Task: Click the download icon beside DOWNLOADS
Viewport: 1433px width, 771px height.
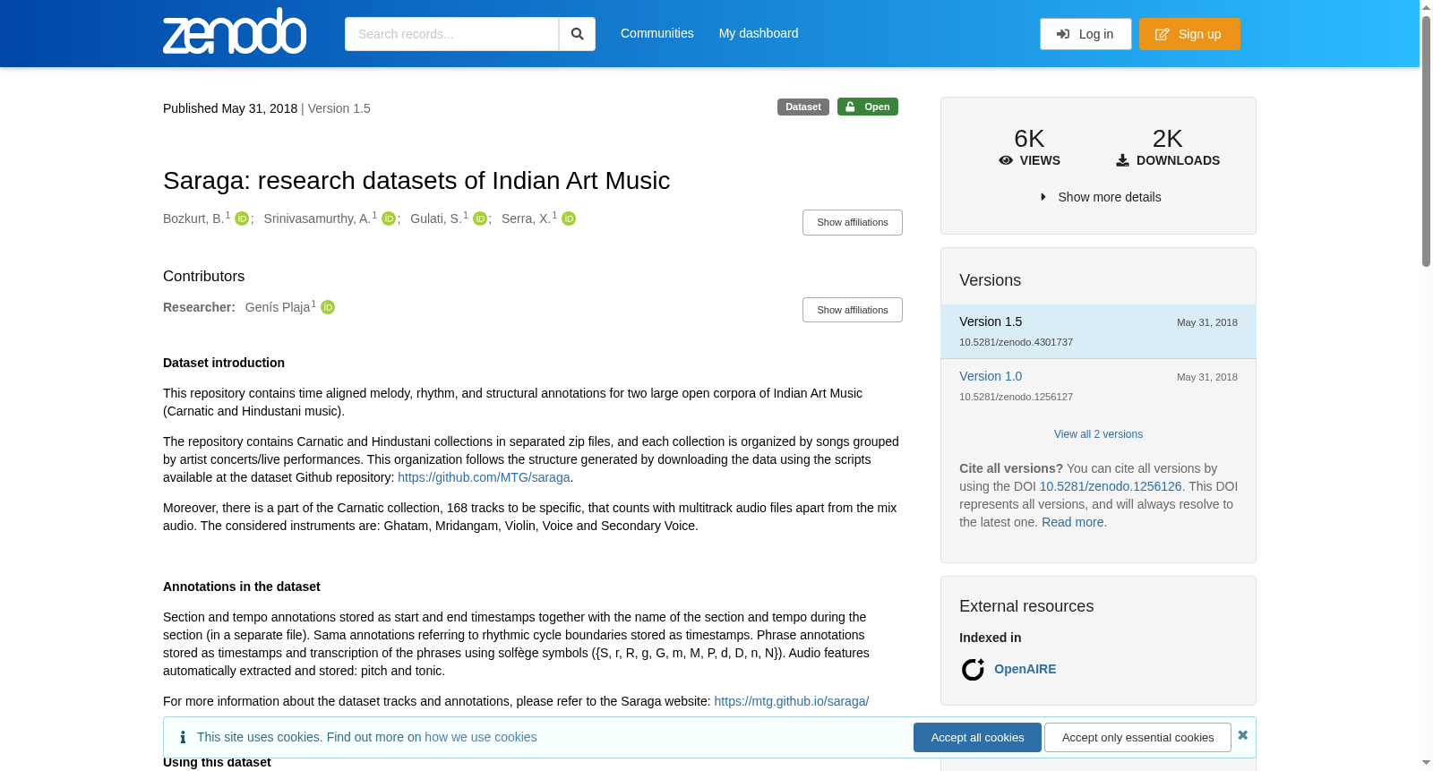Action: coord(1122,160)
